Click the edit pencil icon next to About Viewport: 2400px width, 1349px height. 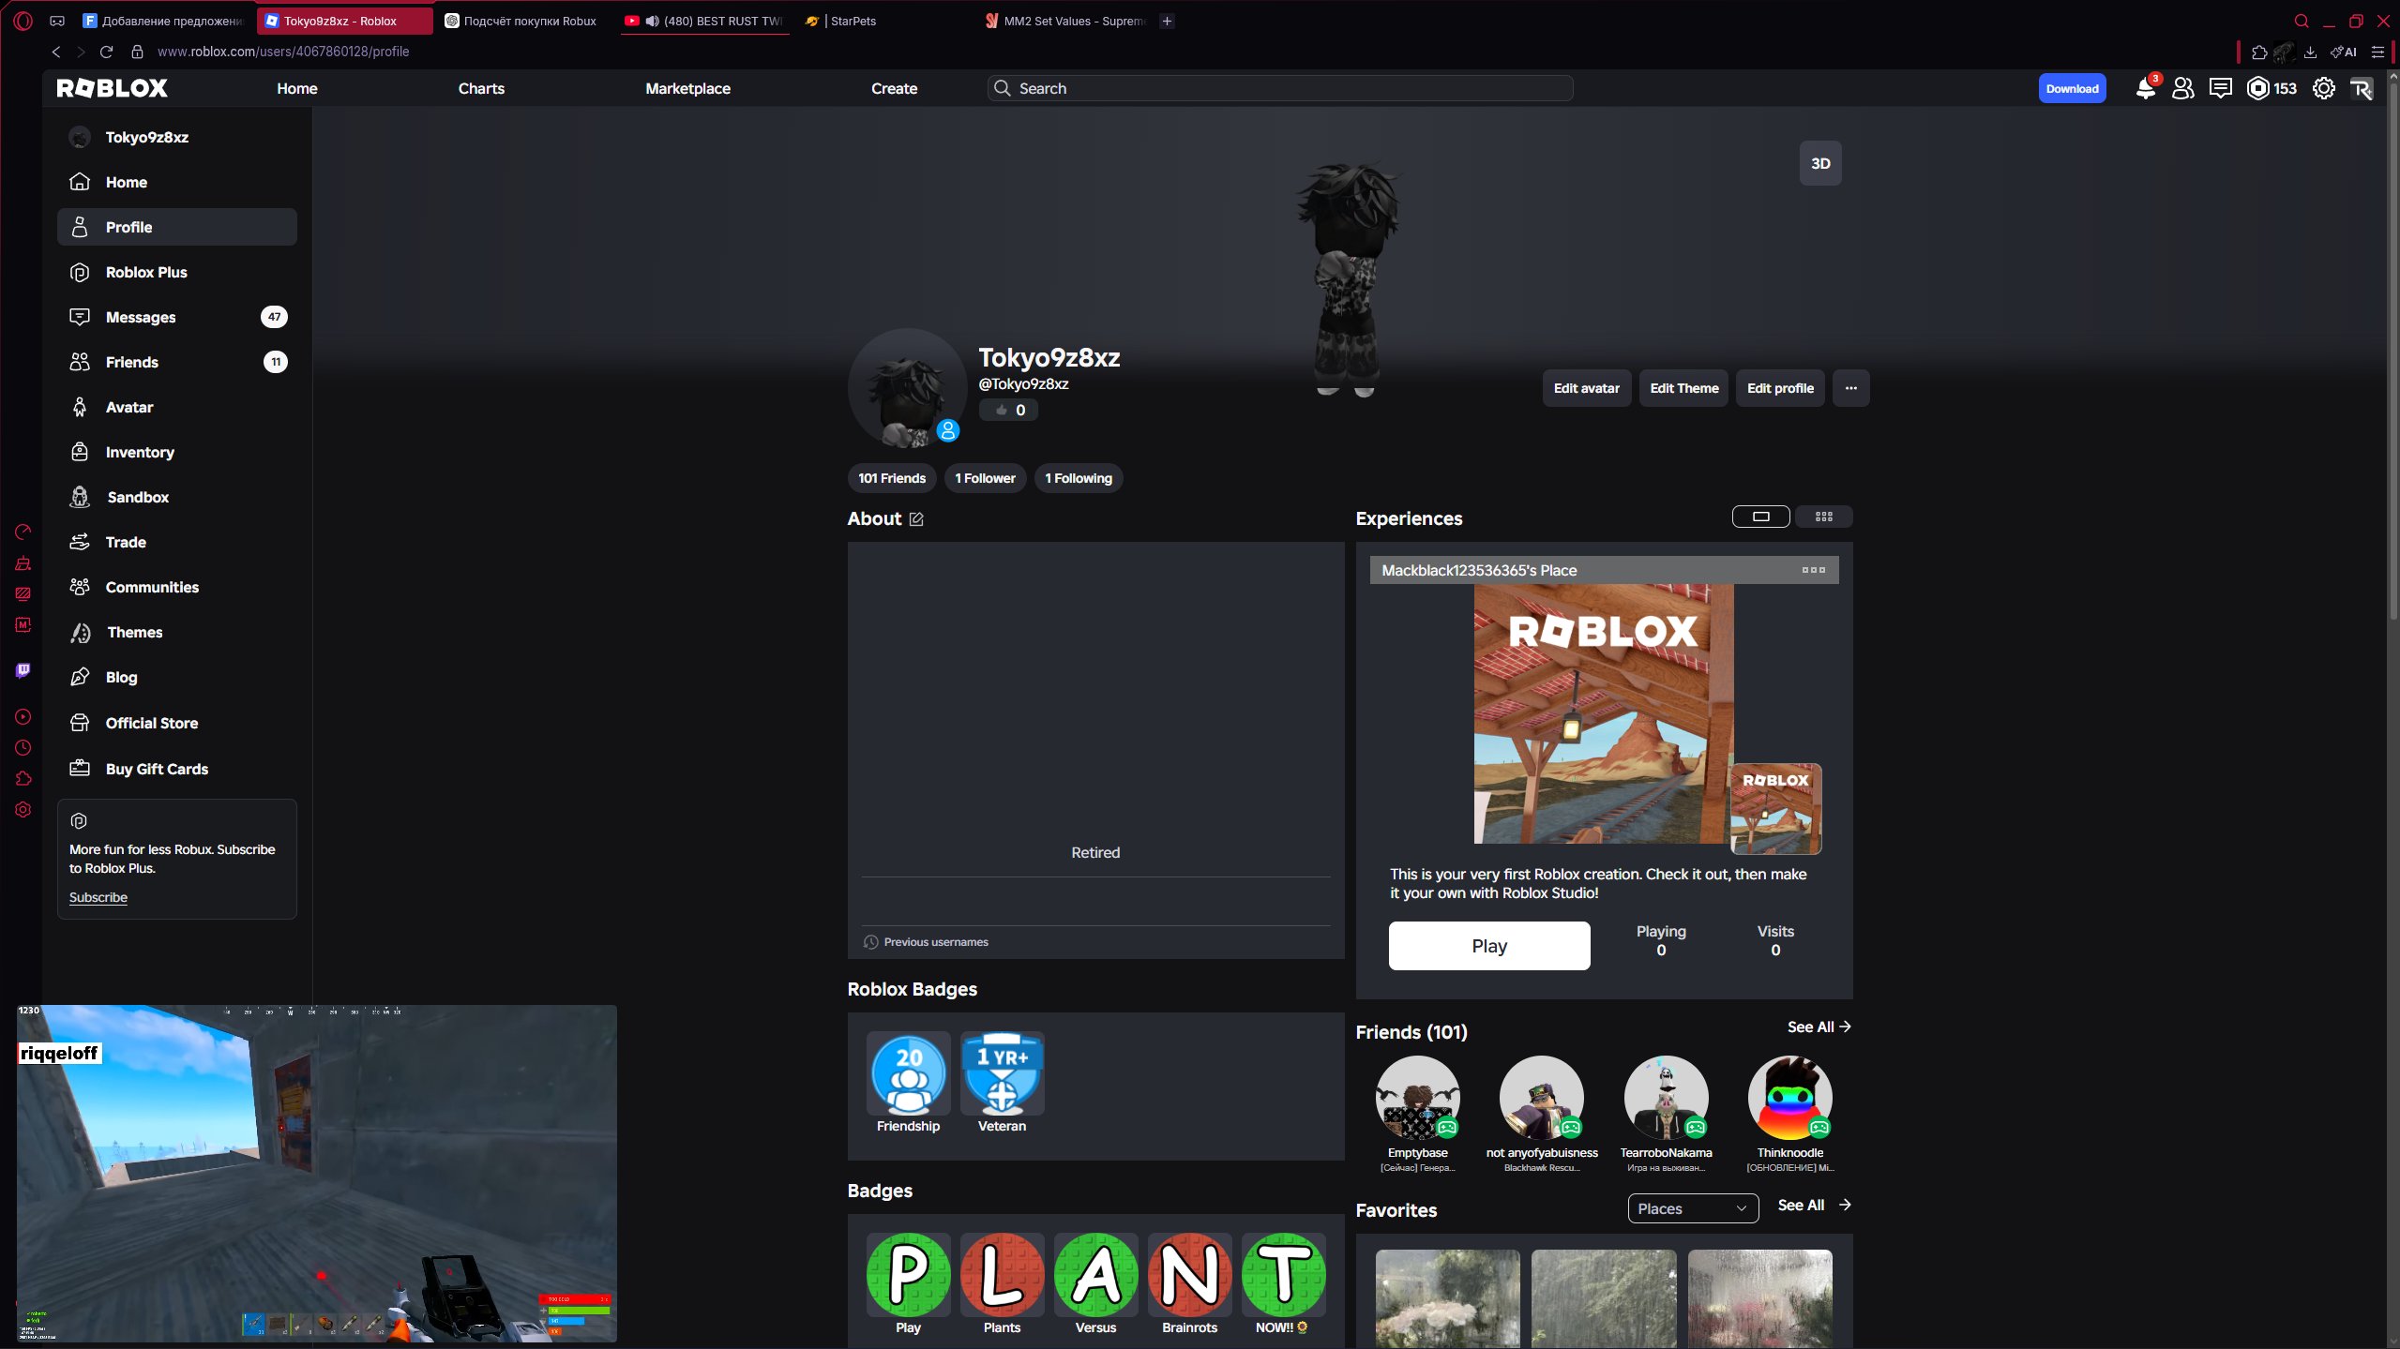[916, 519]
